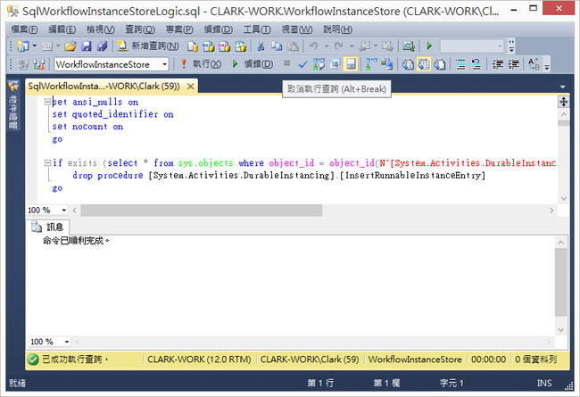Viewport: 580px width, 397px height.
Task: Open the 檔案(F) menu
Action: coord(24,29)
